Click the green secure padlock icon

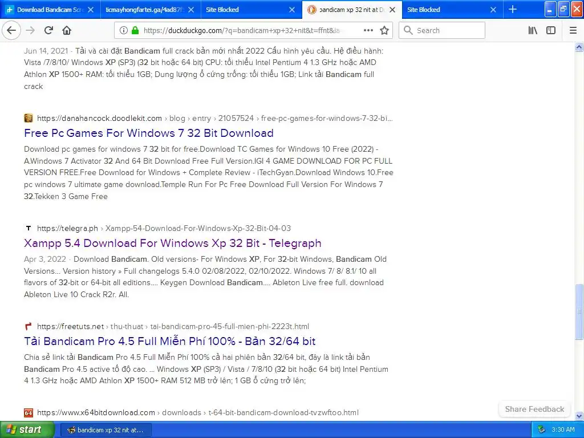pyautogui.click(x=135, y=30)
